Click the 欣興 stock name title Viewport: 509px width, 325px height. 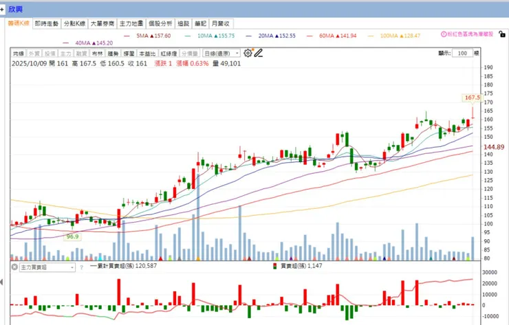tap(15, 9)
